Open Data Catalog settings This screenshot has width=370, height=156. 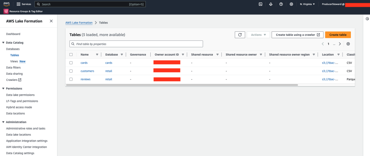[x=20, y=153]
